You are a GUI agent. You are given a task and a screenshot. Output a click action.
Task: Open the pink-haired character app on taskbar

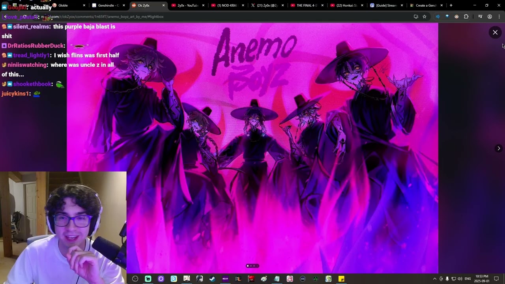pyautogui.click(x=290, y=279)
